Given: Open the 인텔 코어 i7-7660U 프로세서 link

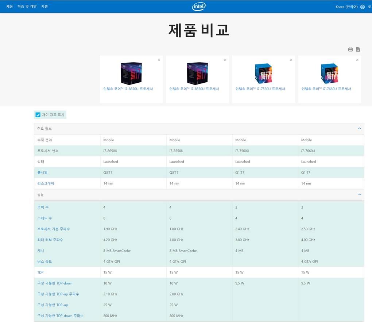Looking at the screenshot, I should pos(326,89).
